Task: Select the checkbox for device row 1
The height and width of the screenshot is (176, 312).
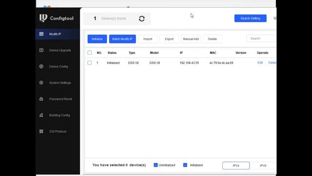Action: click(x=90, y=63)
